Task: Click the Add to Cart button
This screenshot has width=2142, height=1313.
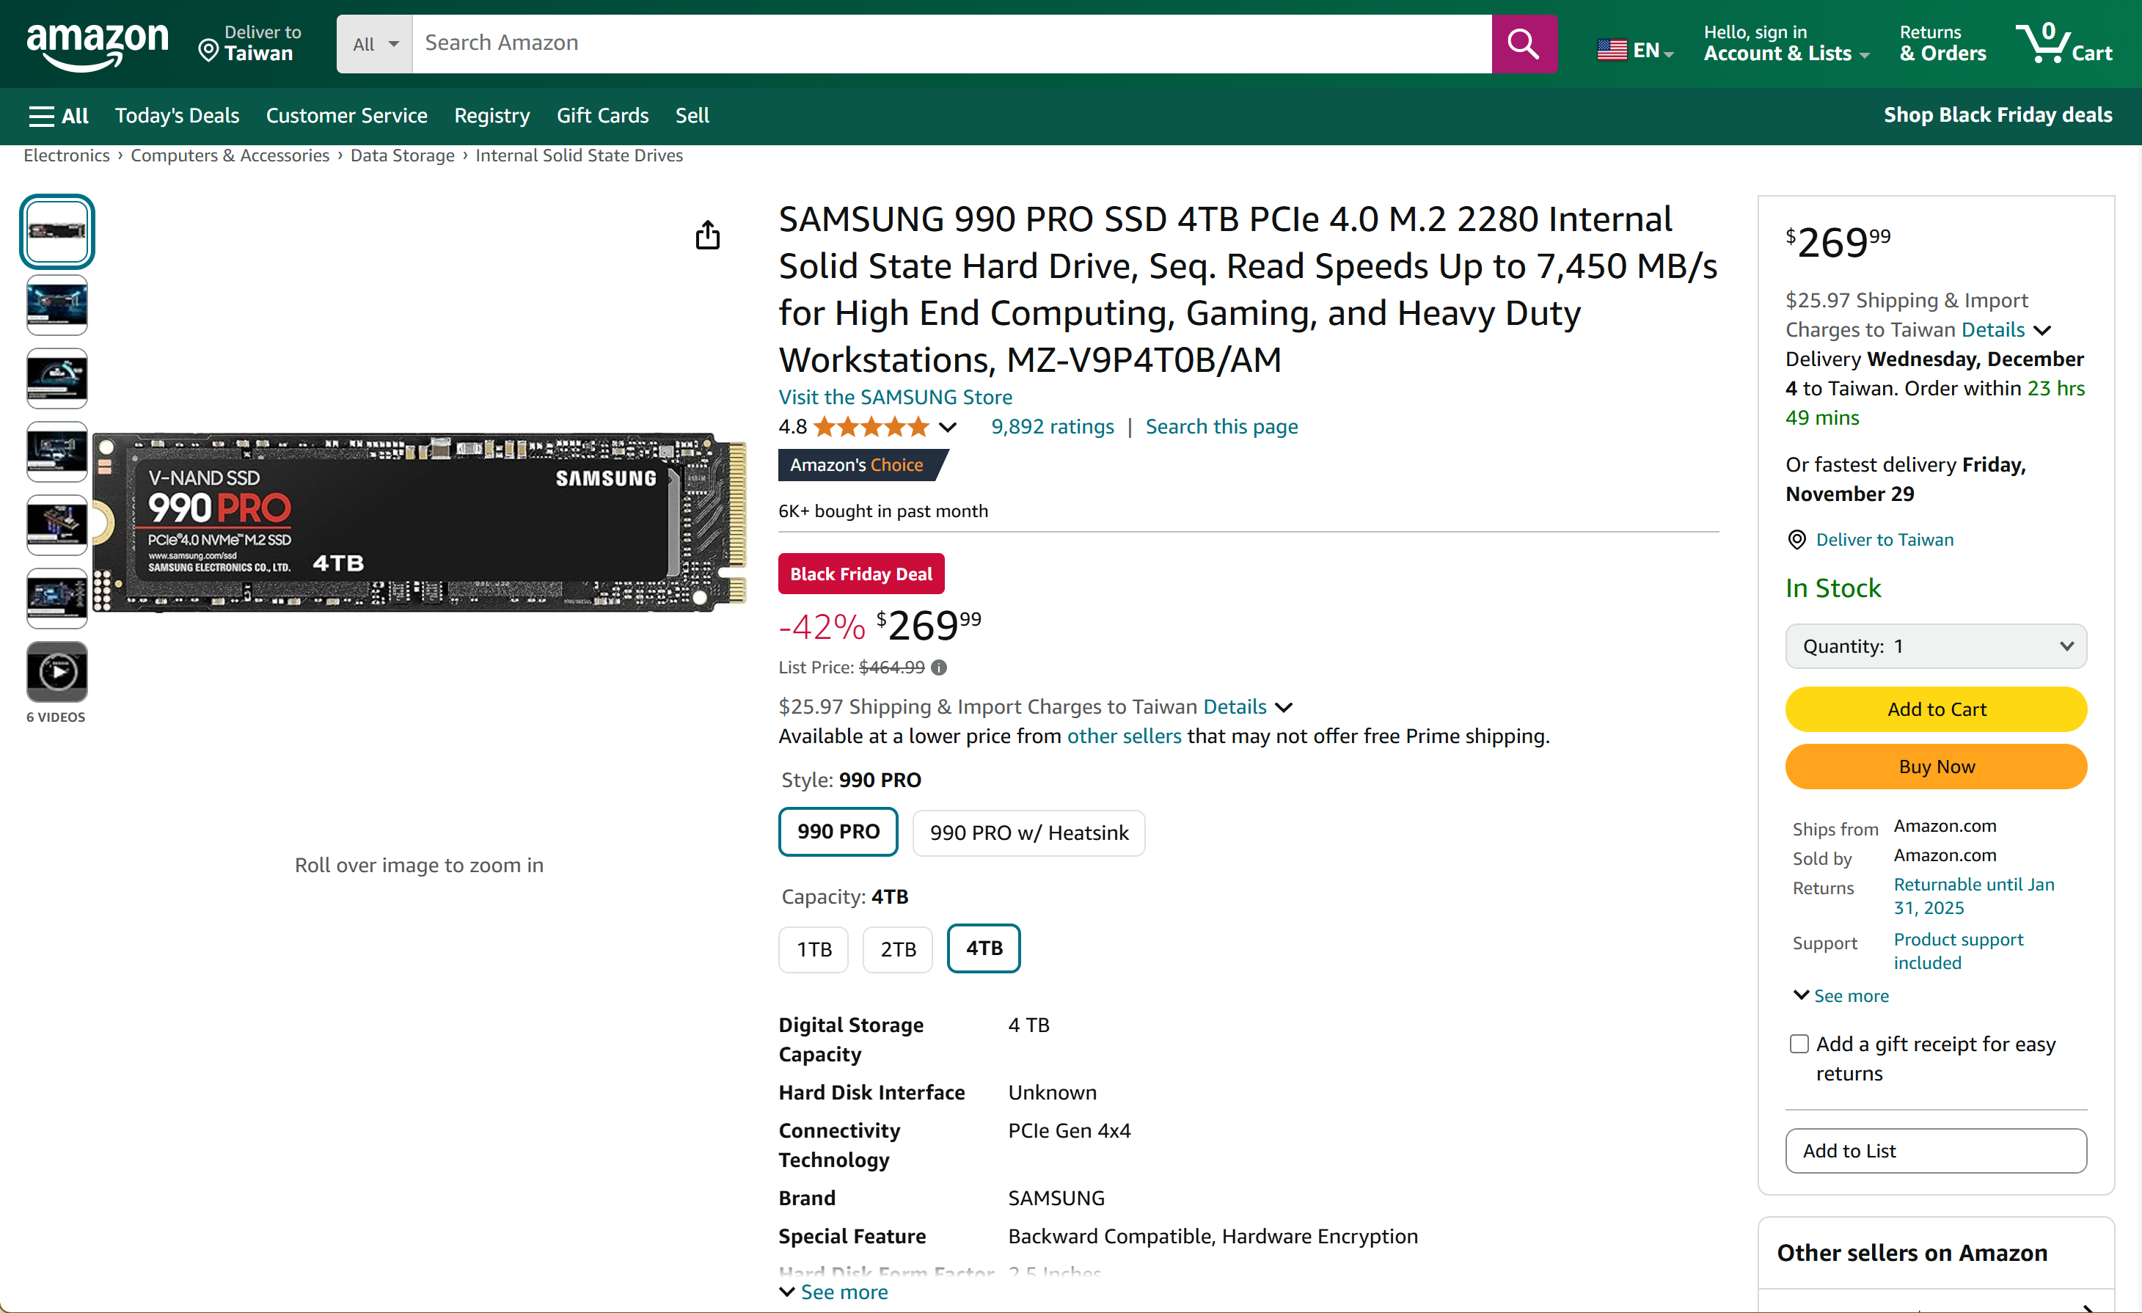Action: click(x=1936, y=709)
